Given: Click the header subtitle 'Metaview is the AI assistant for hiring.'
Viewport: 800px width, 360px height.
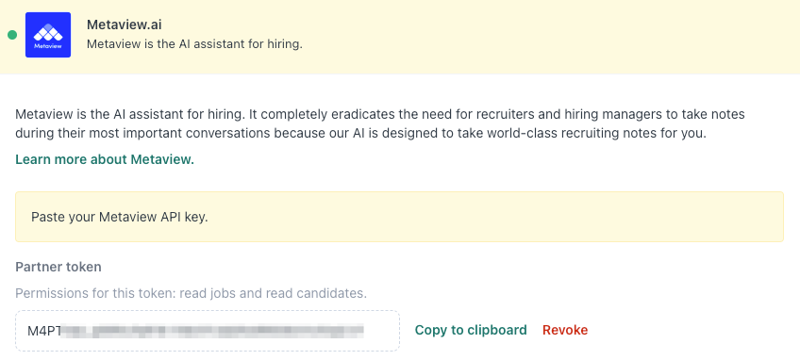Looking at the screenshot, I should [x=194, y=44].
